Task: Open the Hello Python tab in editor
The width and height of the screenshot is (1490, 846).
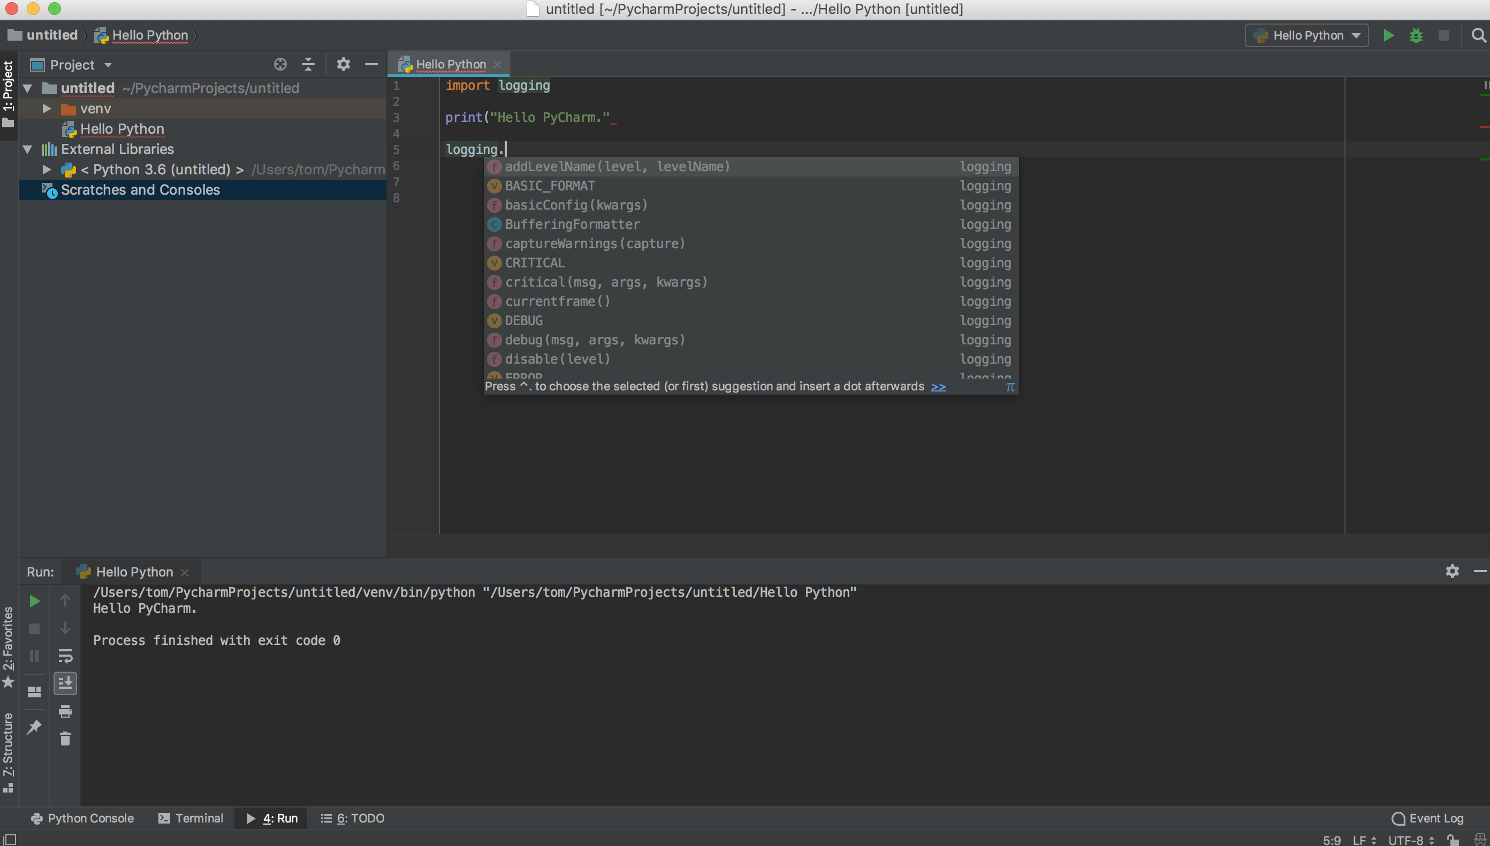Action: coord(451,64)
